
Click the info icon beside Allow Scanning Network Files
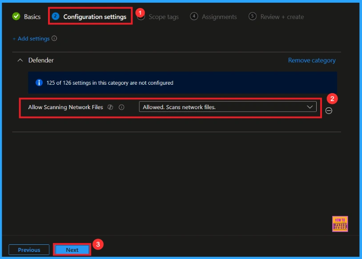[x=121, y=107]
